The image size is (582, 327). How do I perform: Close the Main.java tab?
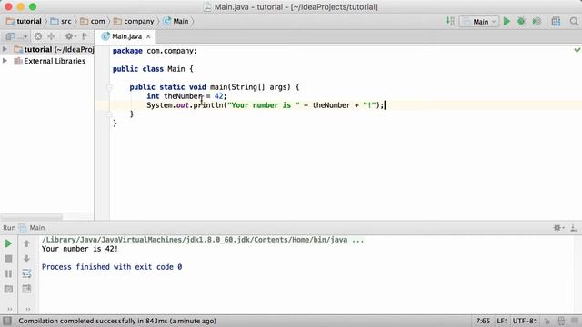(148, 36)
